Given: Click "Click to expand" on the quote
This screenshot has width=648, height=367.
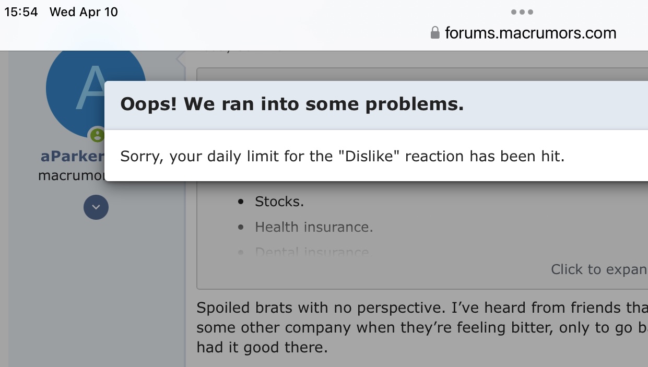Looking at the screenshot, I should point(599,269).
